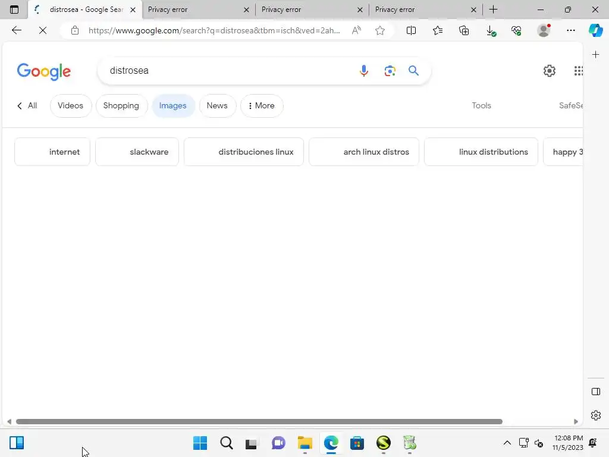Open taskbar Search
The height and width of the screenshot is (457, 609).
[227, 443]
